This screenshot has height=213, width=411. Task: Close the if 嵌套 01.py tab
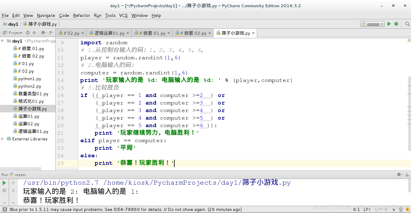point(169,33)
